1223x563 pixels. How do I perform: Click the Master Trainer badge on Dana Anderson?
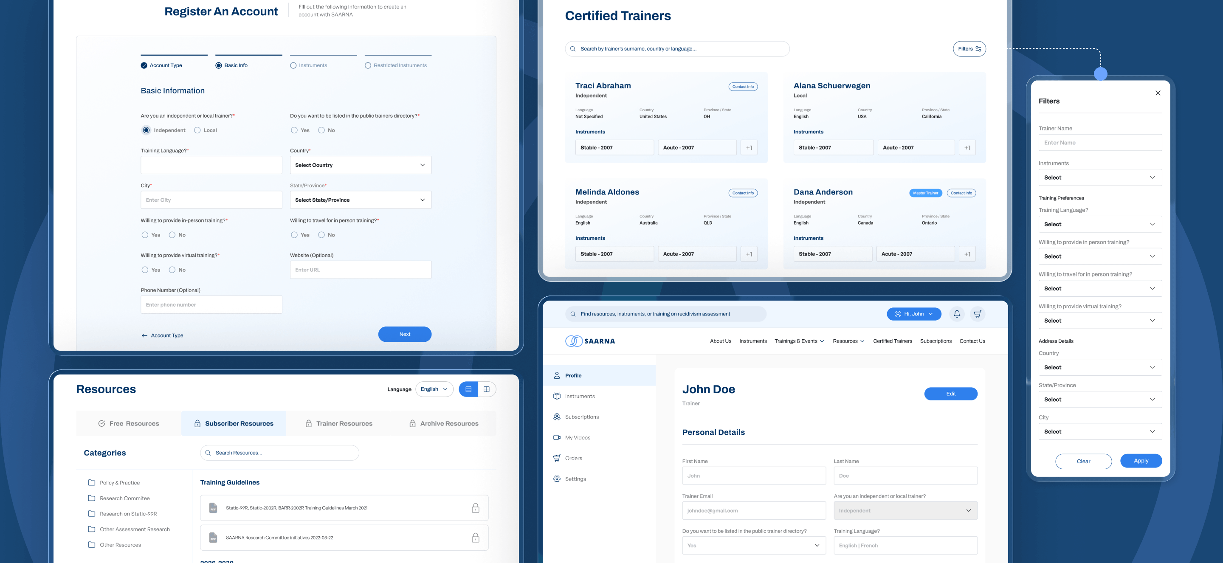point(926,193)
